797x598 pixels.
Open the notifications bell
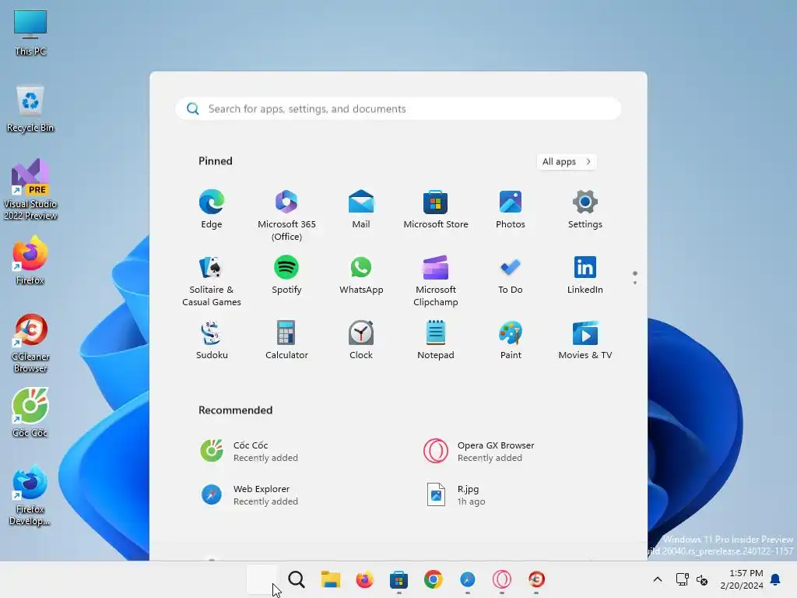click(x=775, y=579)
